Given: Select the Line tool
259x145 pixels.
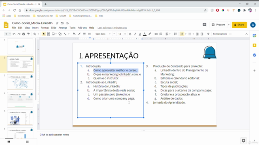Looking at the screenshot, I should [65, 34].
